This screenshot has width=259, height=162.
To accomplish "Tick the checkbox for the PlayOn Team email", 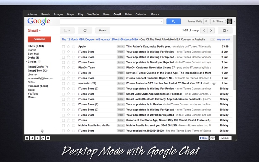I will coord(63,68).
